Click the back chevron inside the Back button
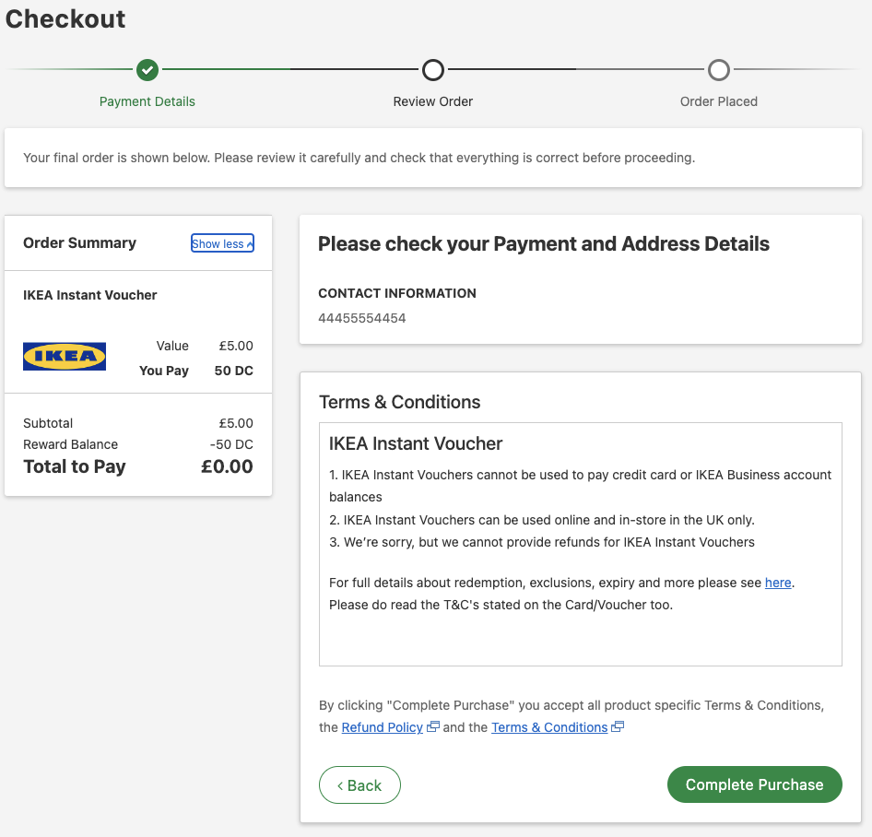This screenshot has height=837, width=872. [342, 784]
